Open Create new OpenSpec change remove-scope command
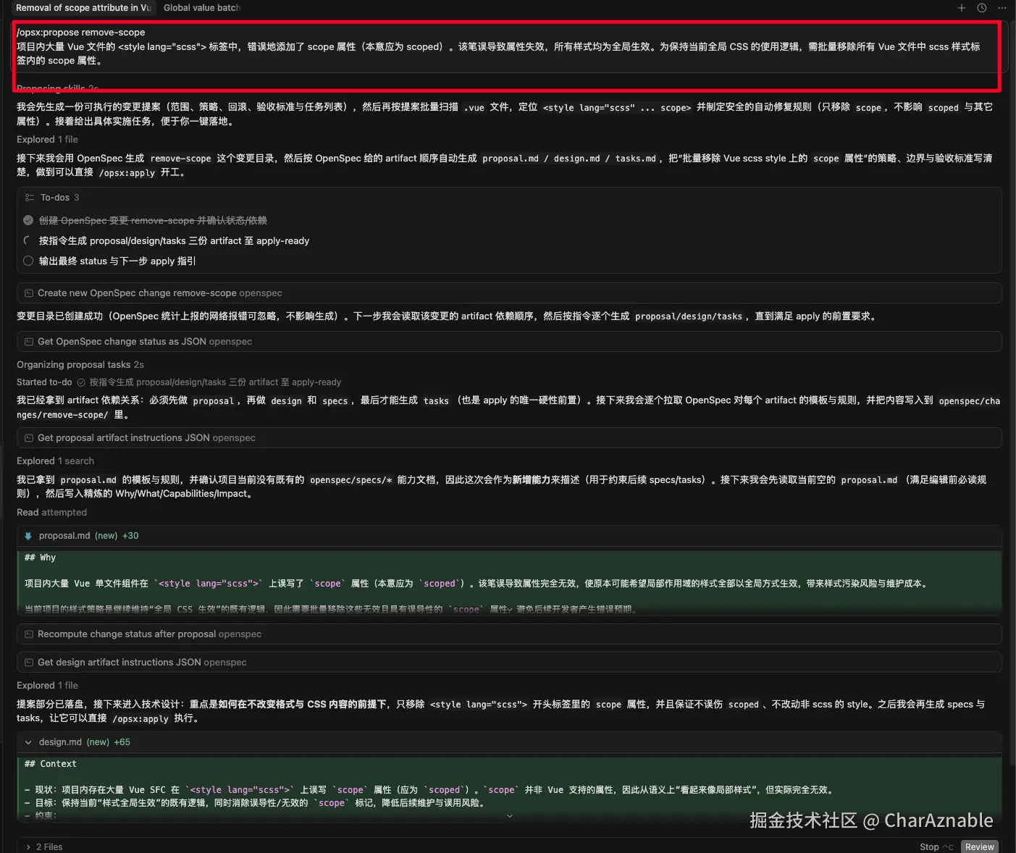1016x853 pixels. click(509, 293)
